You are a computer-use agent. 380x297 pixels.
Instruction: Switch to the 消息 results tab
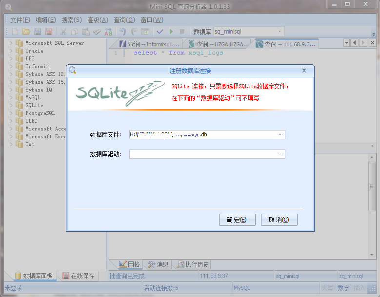(158, 264)
